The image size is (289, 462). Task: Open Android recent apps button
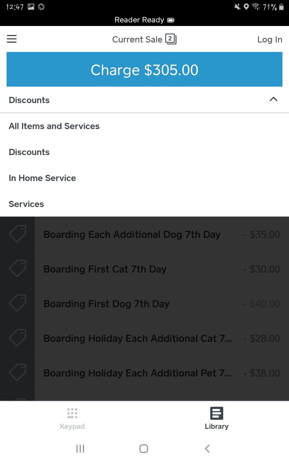(x=80, y=448)
